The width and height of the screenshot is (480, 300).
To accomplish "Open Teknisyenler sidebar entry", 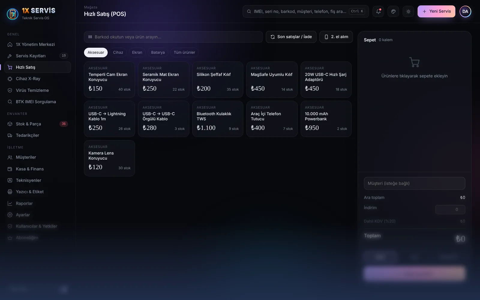I will (37, 180).
